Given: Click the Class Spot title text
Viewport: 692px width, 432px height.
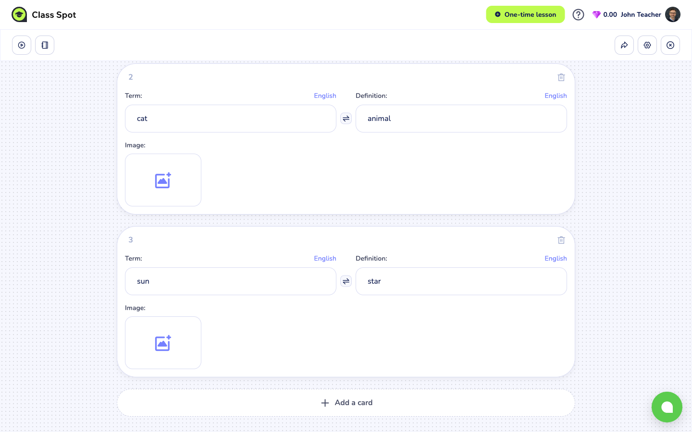Looking at the screenshot, I should (54, 15).
